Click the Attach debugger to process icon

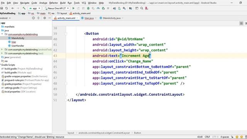pyautogui.click(x=103, y=8)
